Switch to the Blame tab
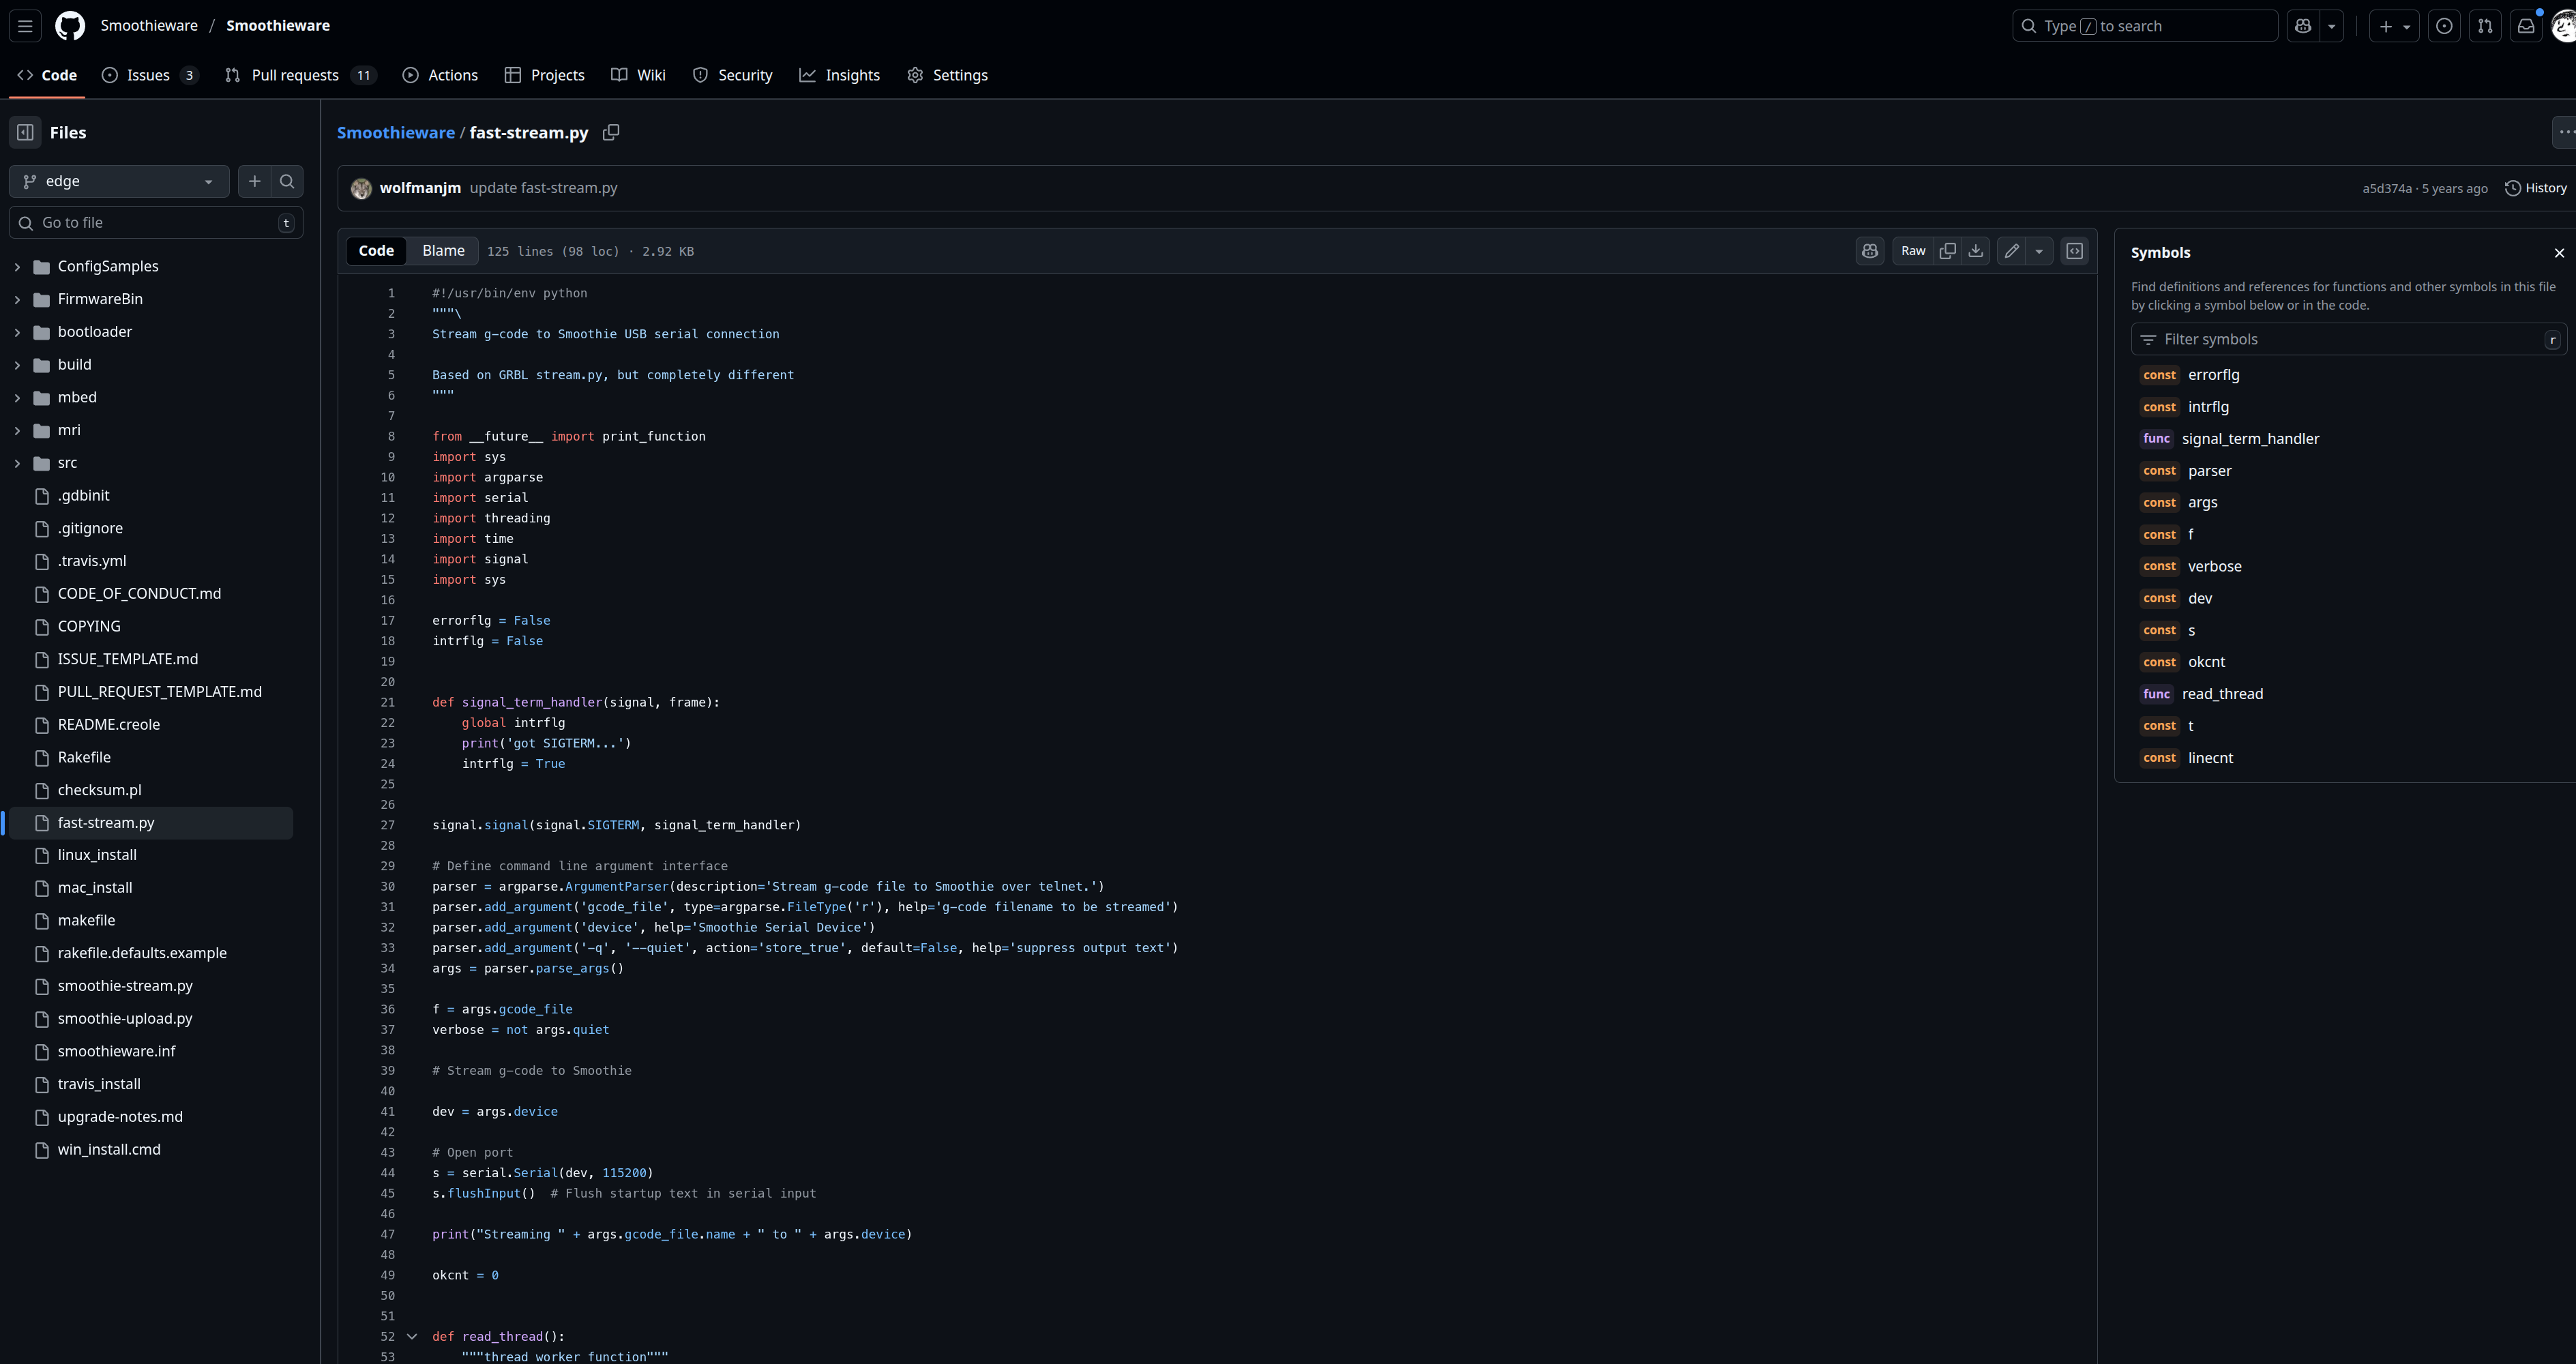This screenshot has width=2576, height=1364. 443,251
